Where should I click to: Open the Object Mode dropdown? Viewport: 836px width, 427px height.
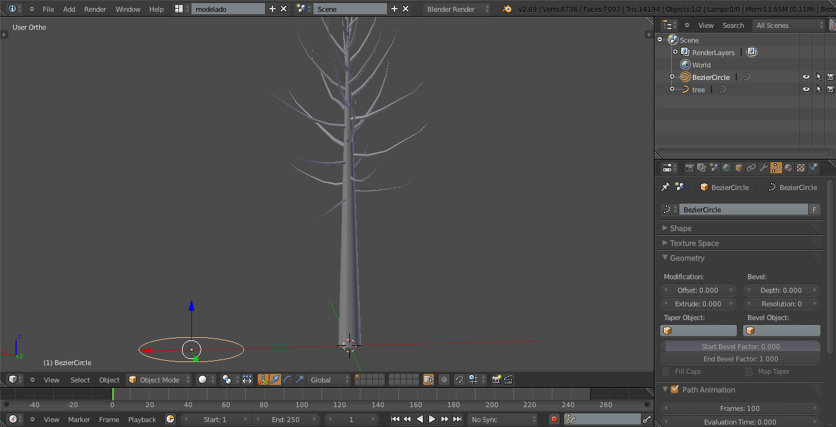pyautogui.click(x=159, y=379)
